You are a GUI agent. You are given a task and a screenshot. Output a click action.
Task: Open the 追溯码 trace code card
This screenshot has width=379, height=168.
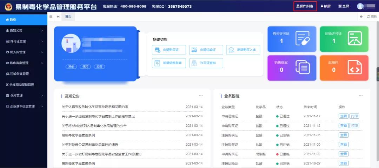(340, 68)
